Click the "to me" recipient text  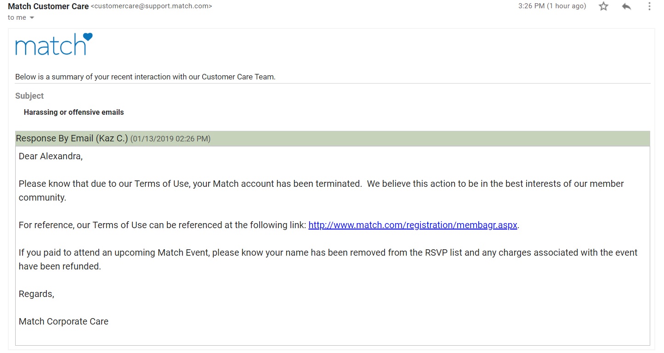(x=17, y=17)
